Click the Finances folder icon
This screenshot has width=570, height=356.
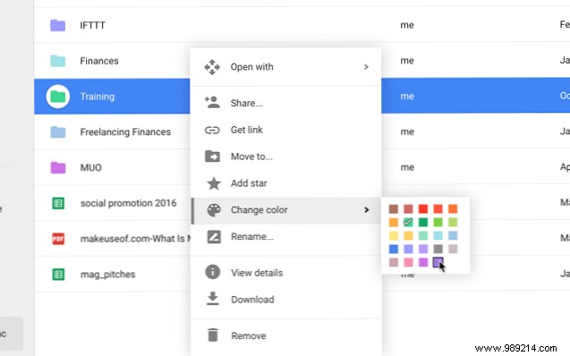58,61
